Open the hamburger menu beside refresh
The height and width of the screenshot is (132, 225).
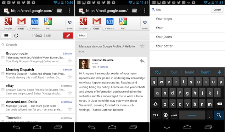pos(6,35)
